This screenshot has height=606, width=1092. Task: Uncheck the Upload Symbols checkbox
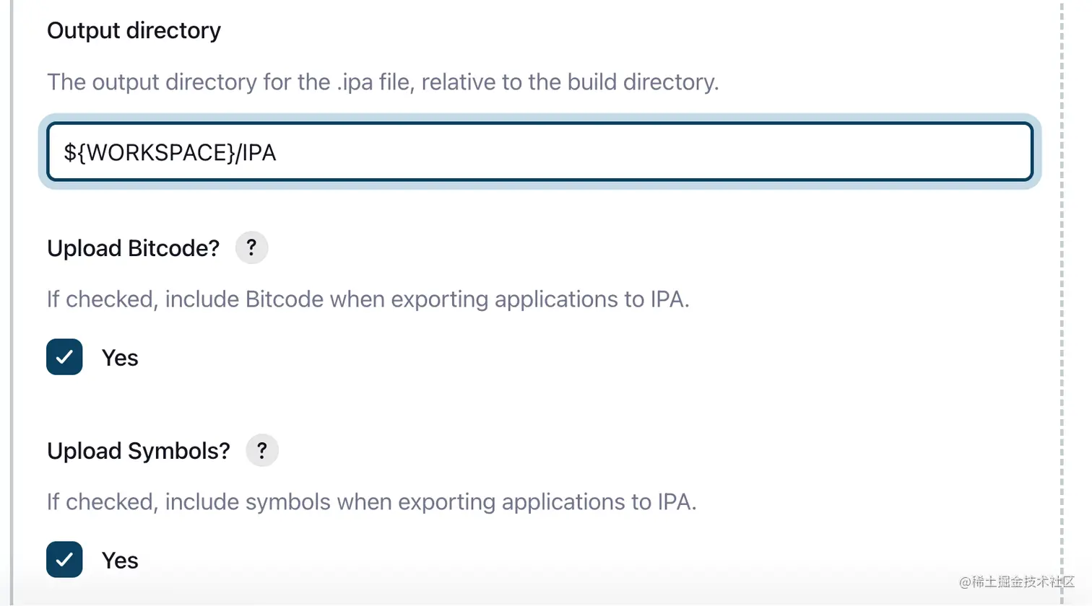64,560
